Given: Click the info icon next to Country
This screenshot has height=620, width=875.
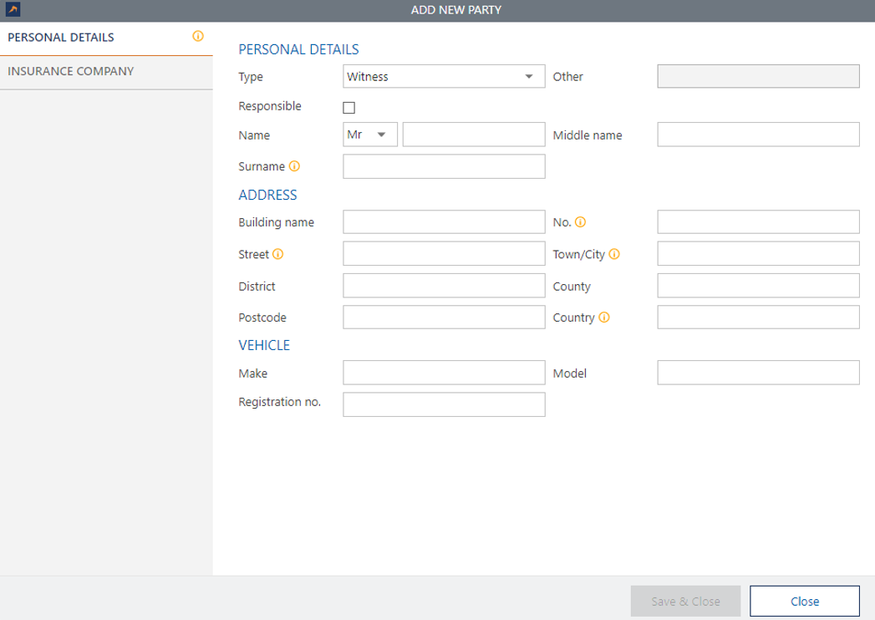Looking at the screenshot, I should (x=604, y=318).
